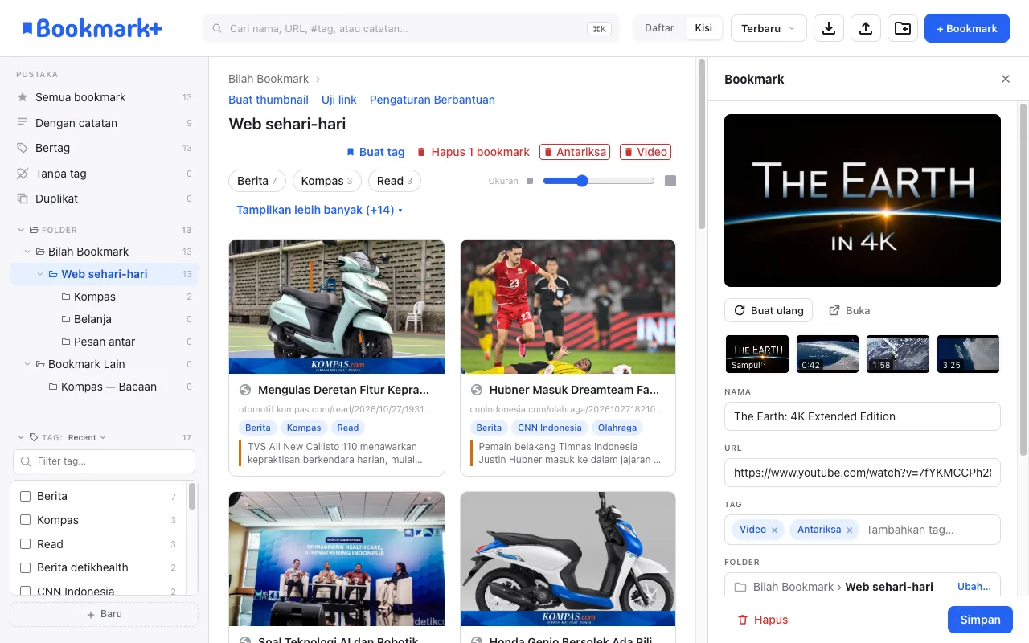Screen dimensions: 1029x643
Task: Click the + Bookmark button
Action: click(967, 28)
